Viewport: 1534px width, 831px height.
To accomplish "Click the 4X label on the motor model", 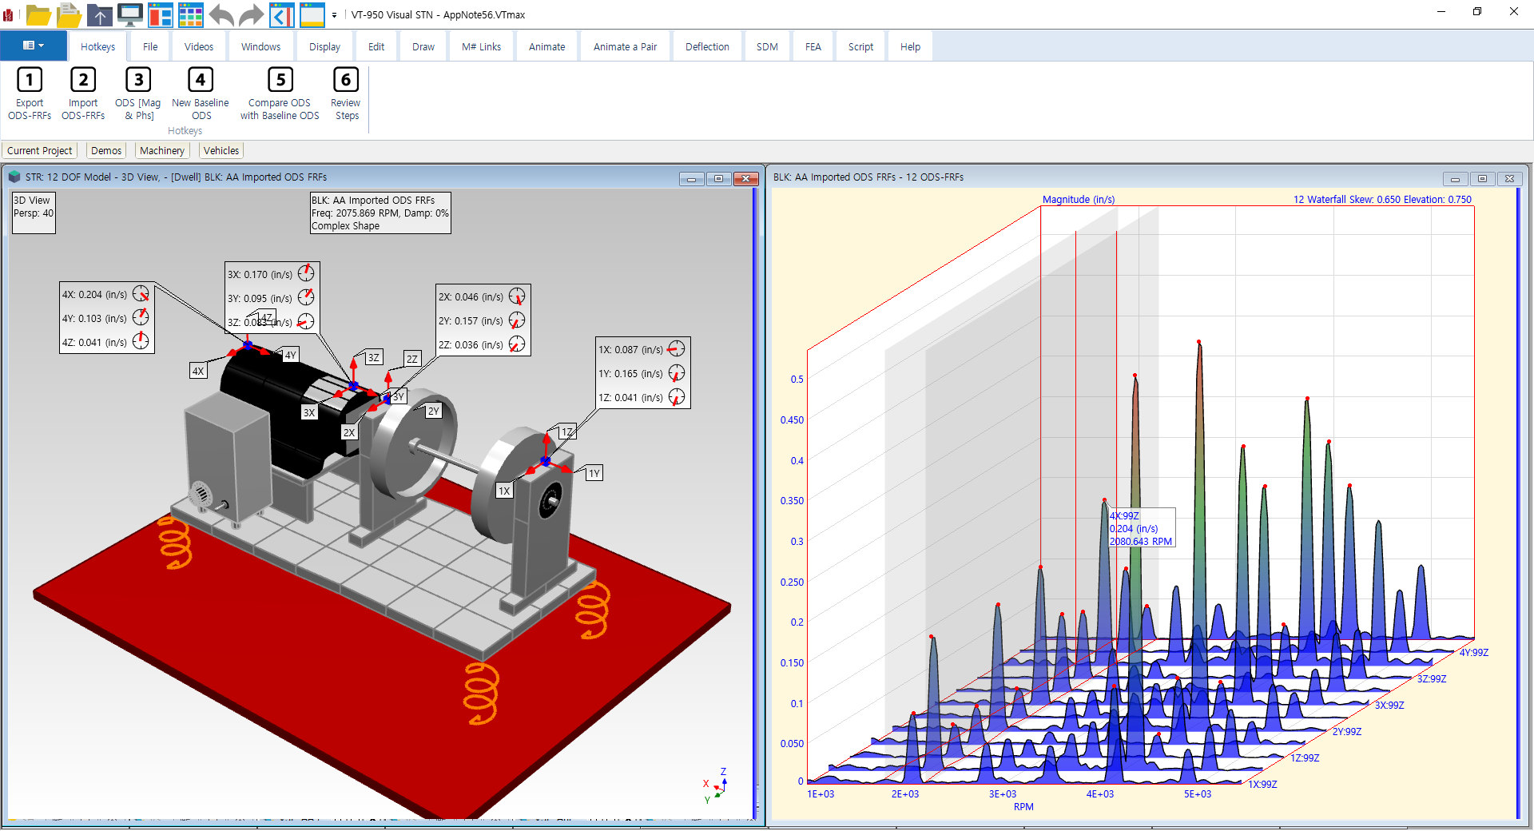I will 198,371.
